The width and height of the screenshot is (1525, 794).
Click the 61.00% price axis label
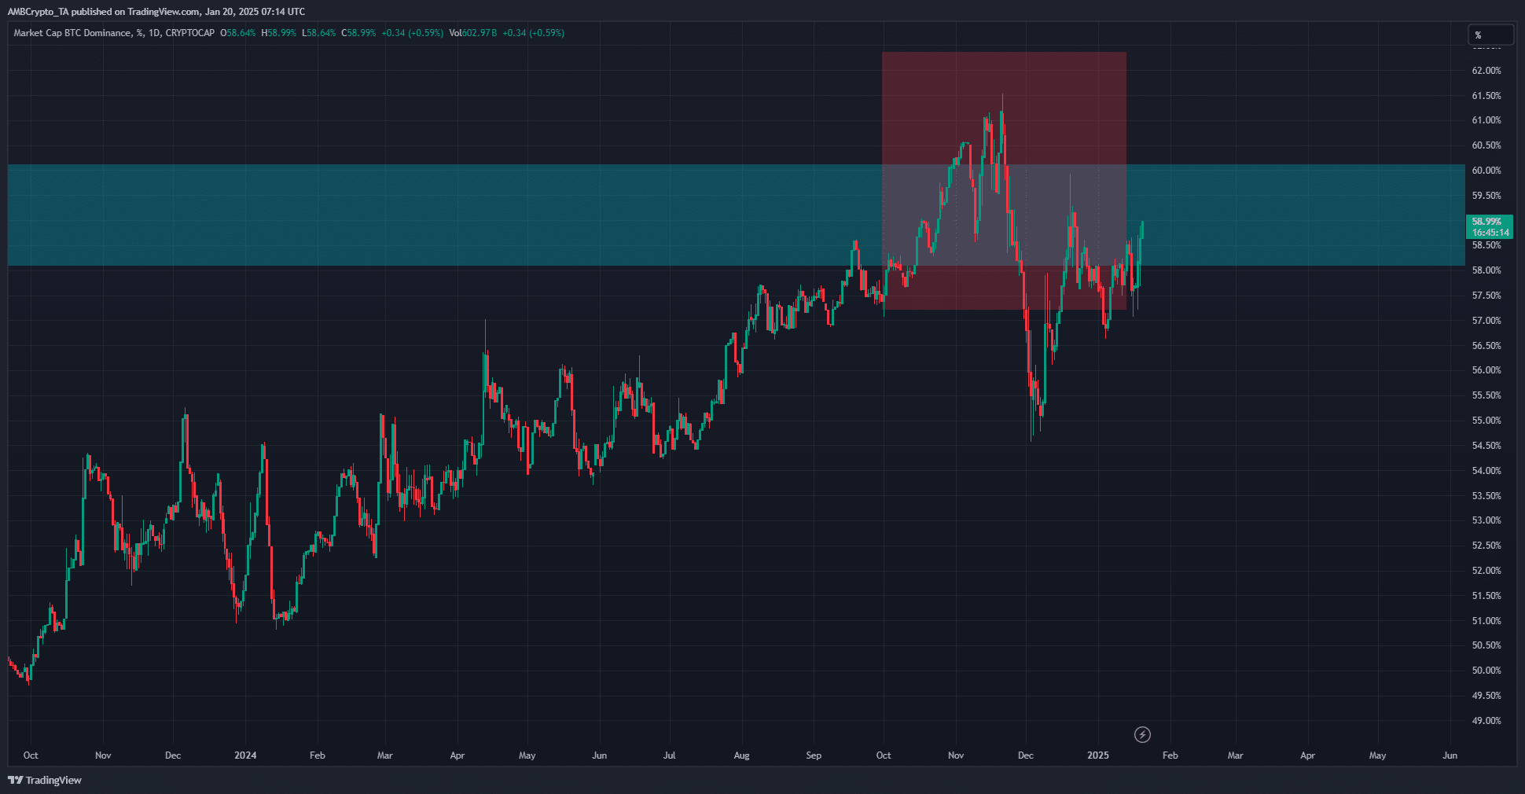coord(1486,120)
